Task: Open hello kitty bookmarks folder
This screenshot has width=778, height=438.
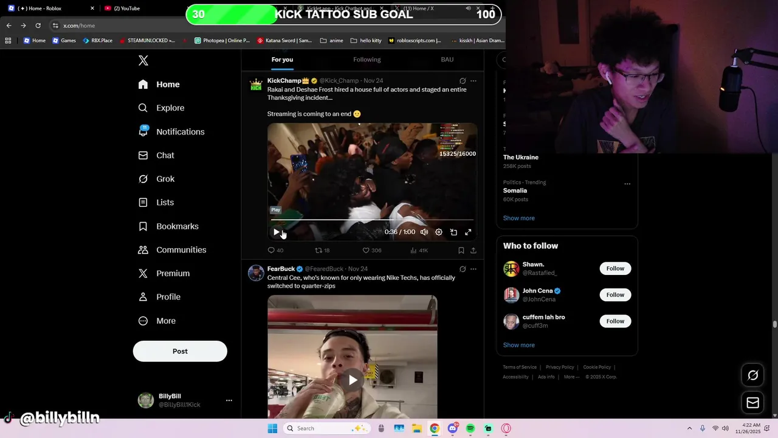Action: tap(367, 41)
